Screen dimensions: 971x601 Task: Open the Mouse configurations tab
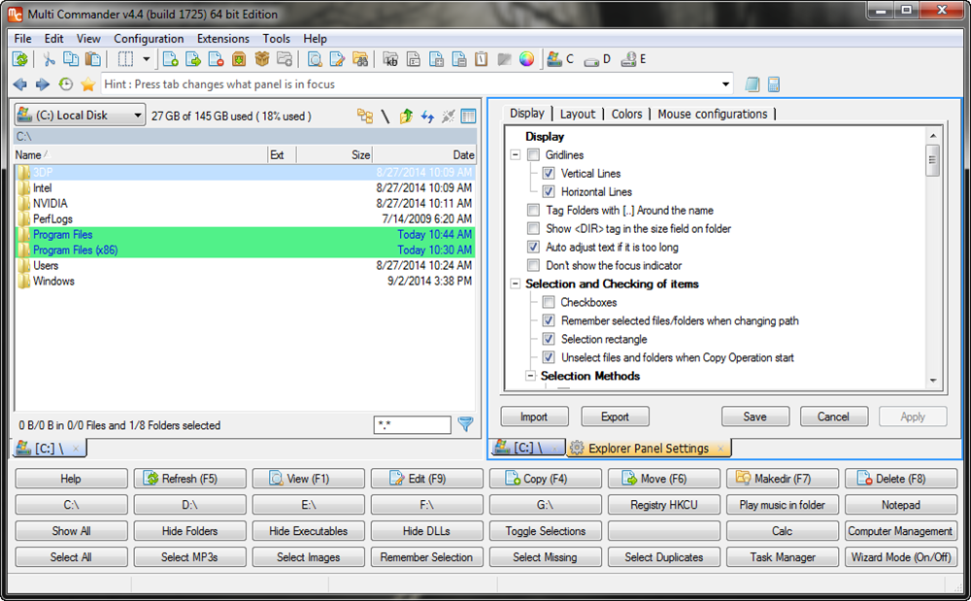(712, 114)
